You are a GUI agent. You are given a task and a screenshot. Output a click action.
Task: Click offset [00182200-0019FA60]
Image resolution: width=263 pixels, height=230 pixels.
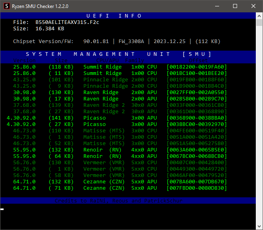[197, 67]
